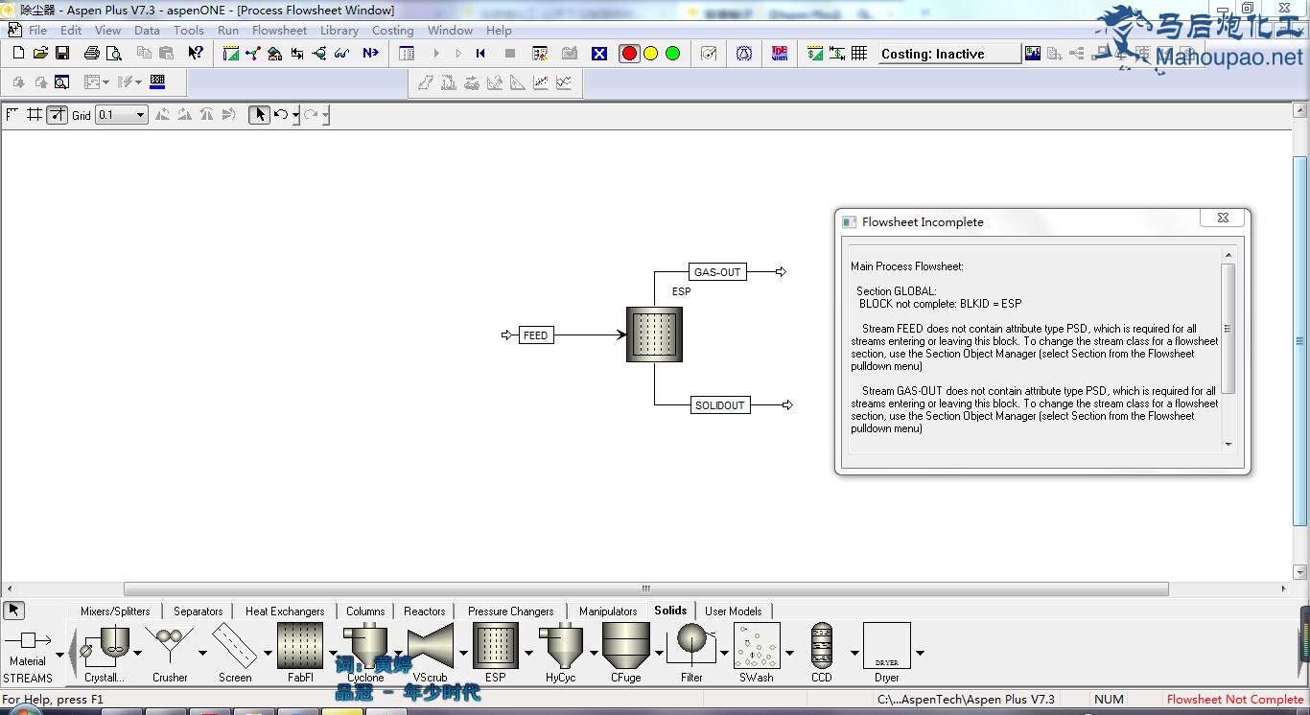Expand CCD icon variants dropdown
This screenshot has height=715, width=1310.
[854, 654]
